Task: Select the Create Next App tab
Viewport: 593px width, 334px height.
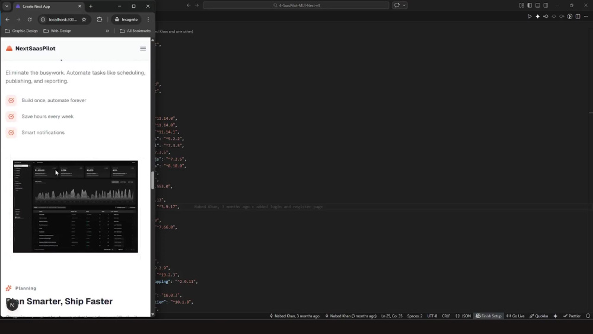Action: click(x=47, y=7)
